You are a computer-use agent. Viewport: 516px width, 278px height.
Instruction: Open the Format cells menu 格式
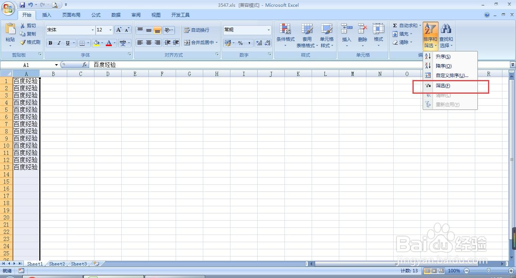pyautogui.click(x=379, y=35)
